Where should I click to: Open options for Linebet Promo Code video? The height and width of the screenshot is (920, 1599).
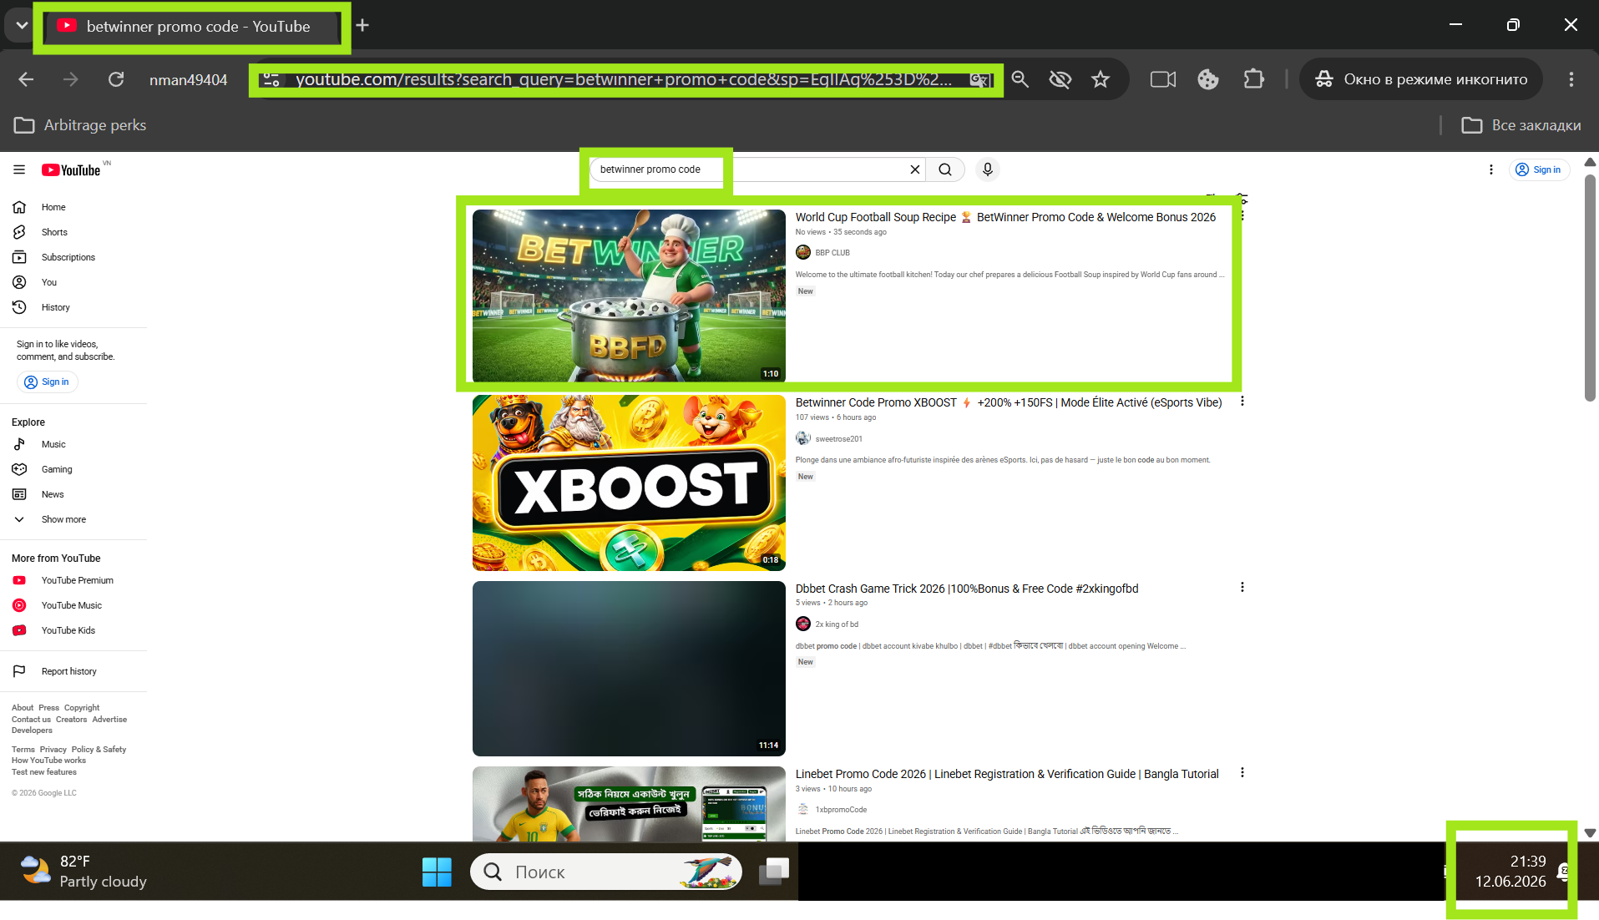(1242, 772)
